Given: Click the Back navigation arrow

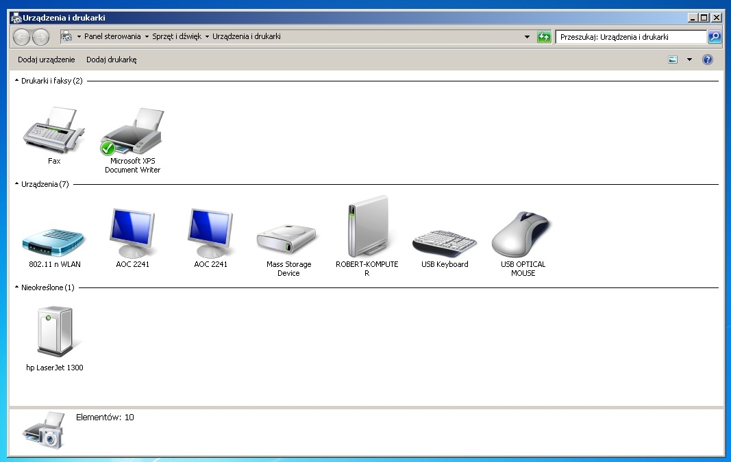Looking at the screenshot, I should pyautogui.click(x=21, y=37).
